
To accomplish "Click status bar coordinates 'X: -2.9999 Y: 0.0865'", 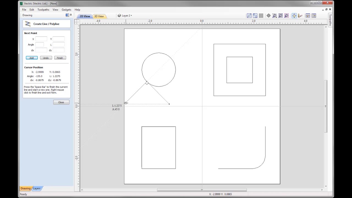I will pyautogui.click(x=221, y=194).
